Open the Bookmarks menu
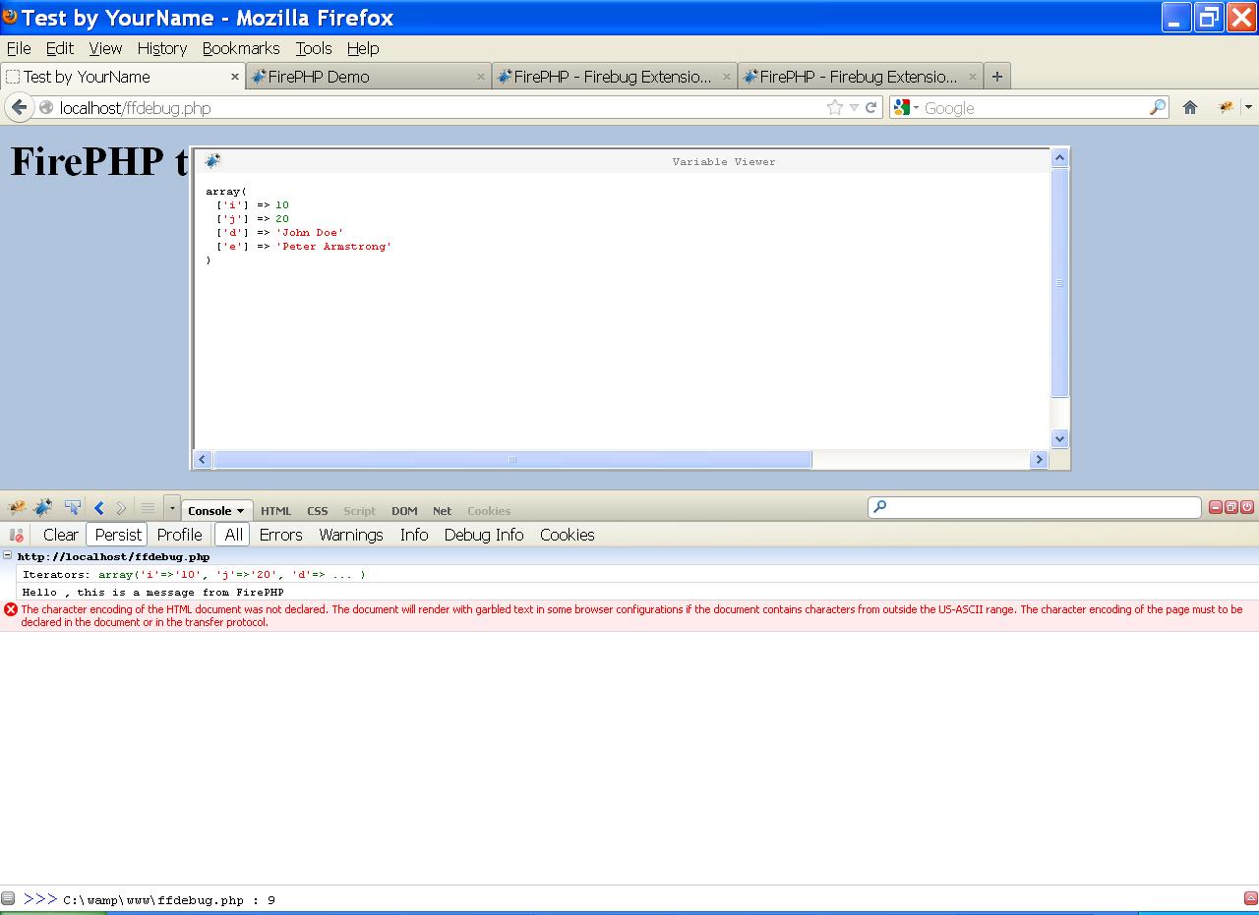Screen dimensions: 1259x915 pos(241,48)
